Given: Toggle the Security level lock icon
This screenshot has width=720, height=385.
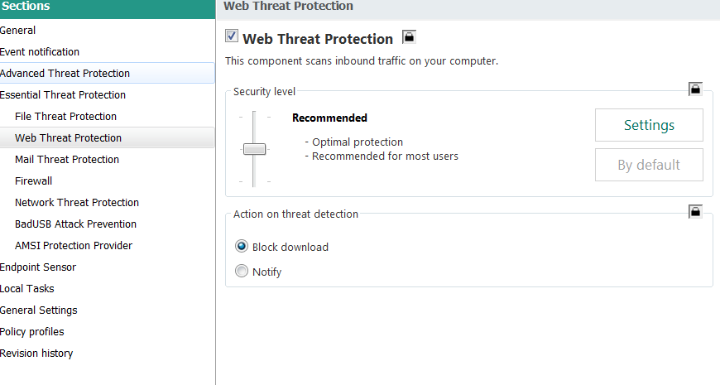Looking at the screenshot, I should point(695,89).
